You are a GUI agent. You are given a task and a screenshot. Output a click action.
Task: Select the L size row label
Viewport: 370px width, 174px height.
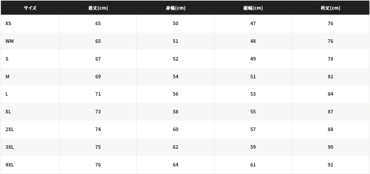click(x=7, y=94)
